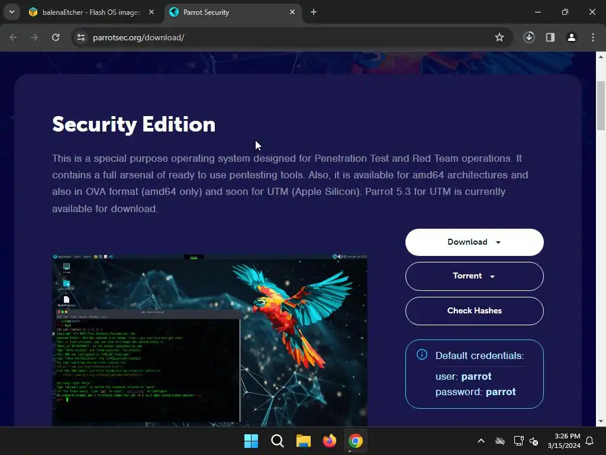Bookmark this page with the star icon
Viewport: 606px width, 455px height.
point(499,37)
